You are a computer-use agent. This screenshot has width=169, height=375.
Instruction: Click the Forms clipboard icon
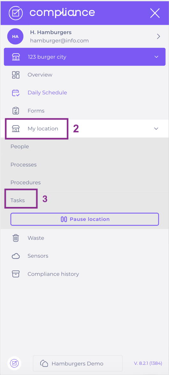[16, 111]
